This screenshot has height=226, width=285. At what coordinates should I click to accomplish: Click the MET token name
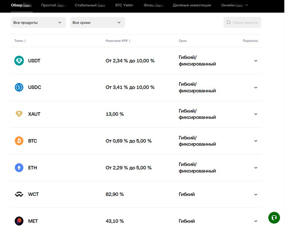[x=33, y=221]
